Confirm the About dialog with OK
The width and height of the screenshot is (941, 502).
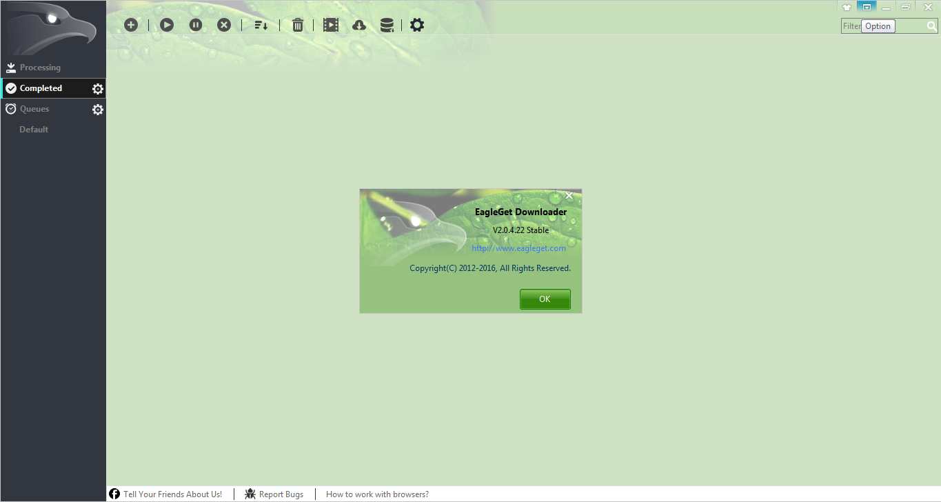click(545, 299)
